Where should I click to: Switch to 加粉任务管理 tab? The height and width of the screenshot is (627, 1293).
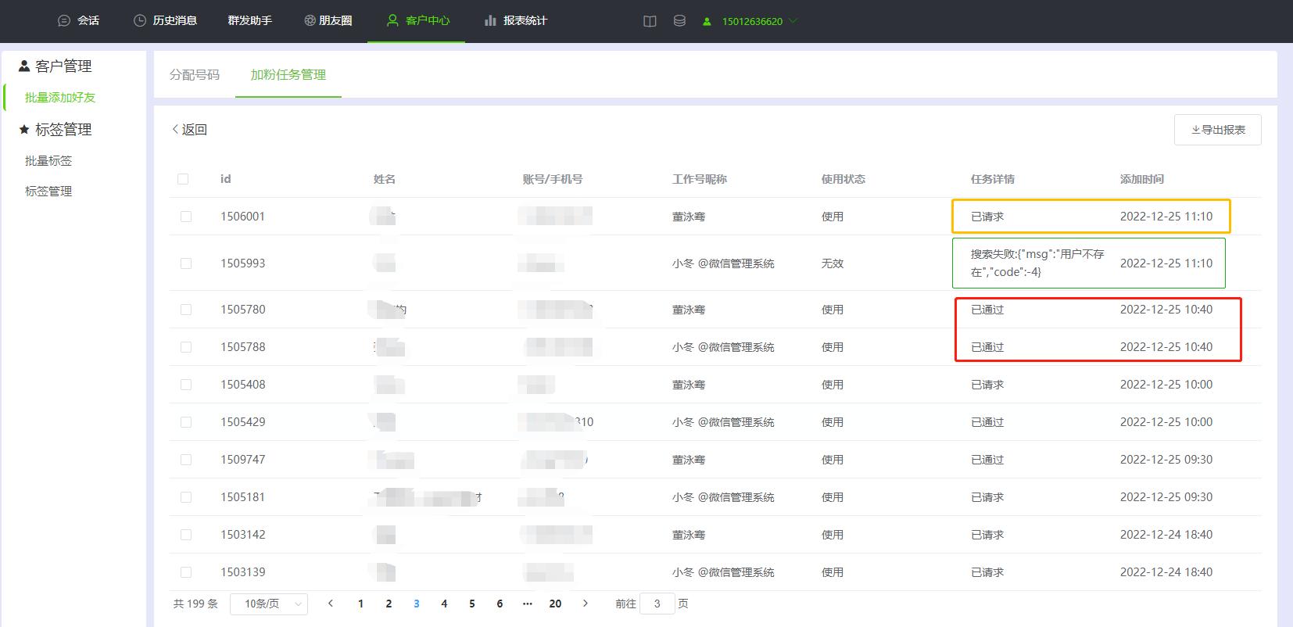tap(288, 75)
